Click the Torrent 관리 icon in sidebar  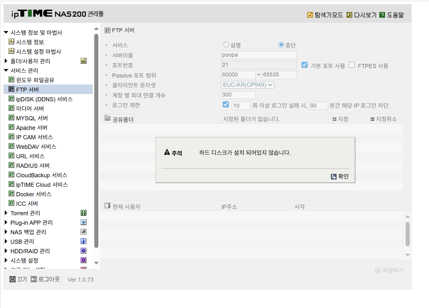pyautogui.click(x=84, y=213)
